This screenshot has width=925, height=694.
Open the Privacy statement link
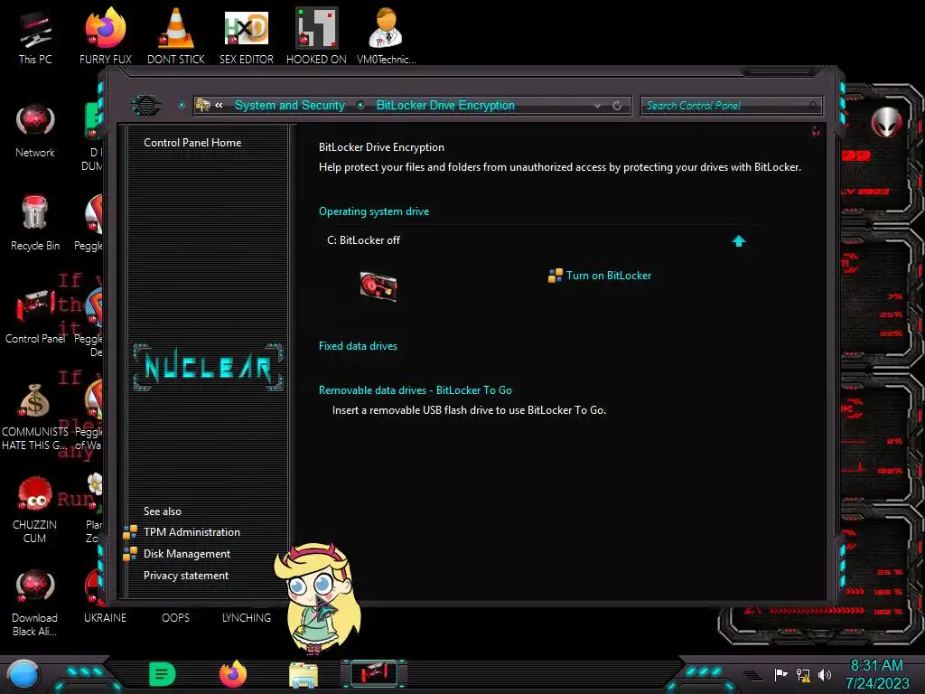pos(186,576)
